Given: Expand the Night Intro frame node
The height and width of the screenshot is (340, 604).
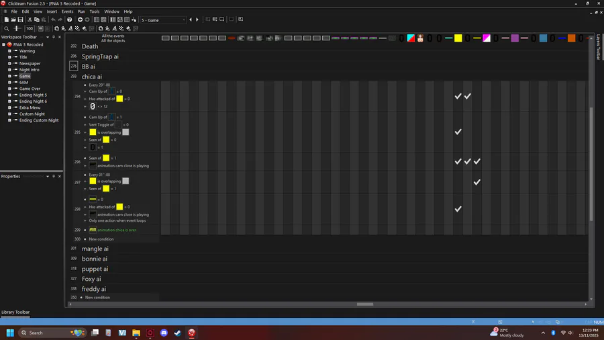Looking at the screenshot, I should click(9, 70).
